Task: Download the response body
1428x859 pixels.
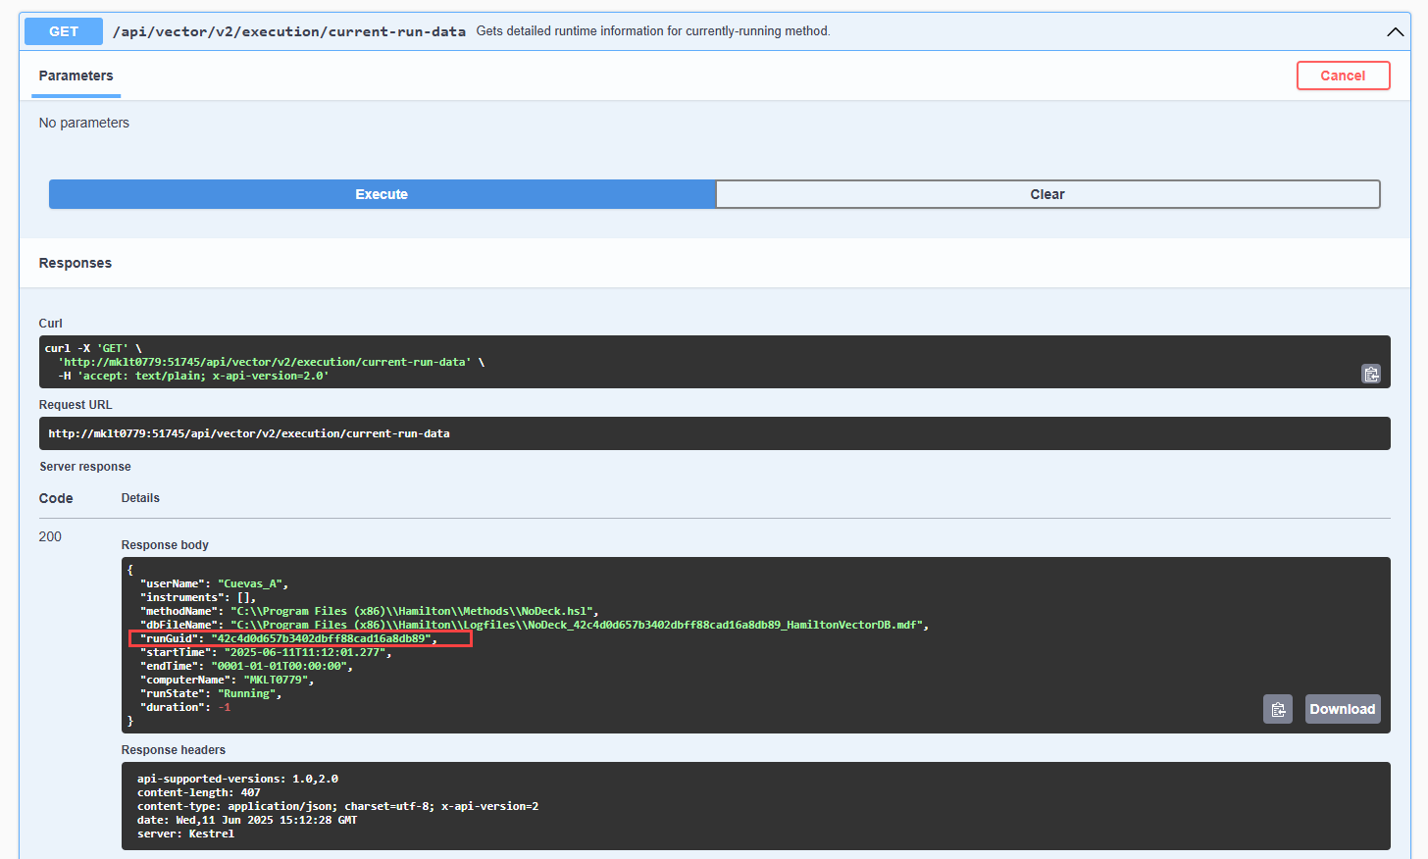Action: tap(1343, 709)
